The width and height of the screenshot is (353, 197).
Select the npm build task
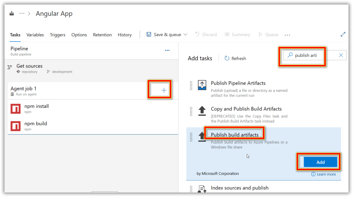point(93,126)
